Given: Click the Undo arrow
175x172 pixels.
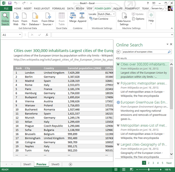Looking at the screenshot, I should pyautogui.click(x=16, y=3).
